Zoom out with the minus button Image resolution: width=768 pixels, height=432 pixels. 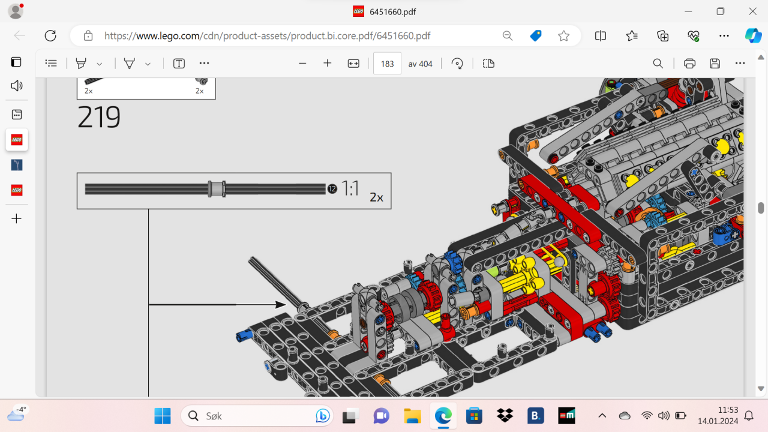302,64
